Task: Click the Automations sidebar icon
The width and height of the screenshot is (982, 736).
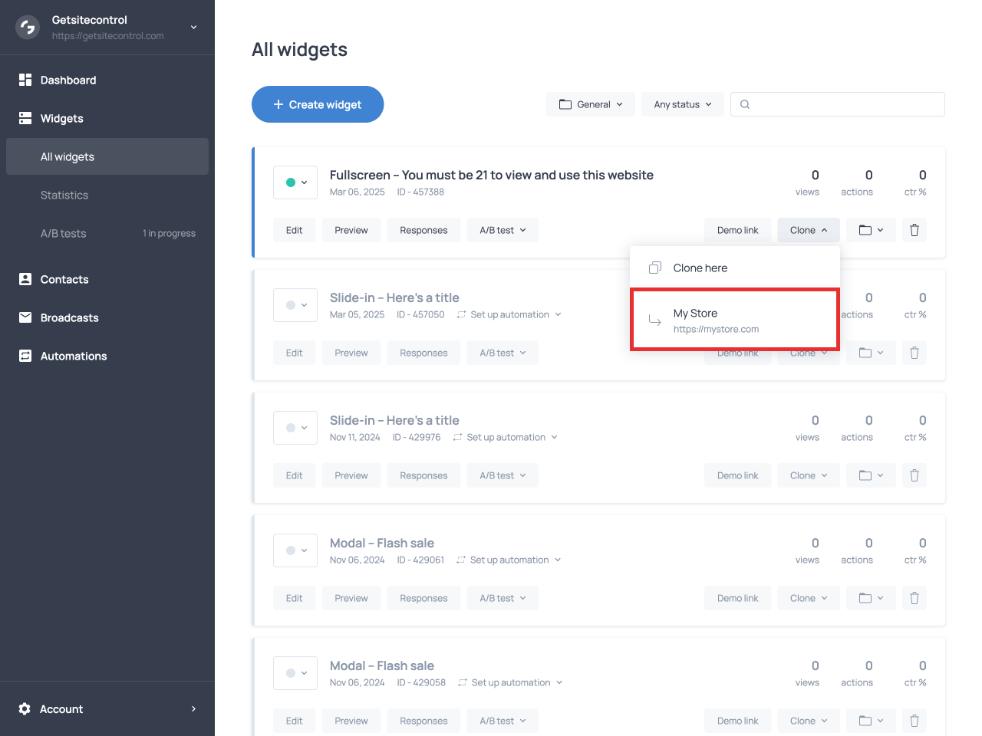Action: coord(25,356)
